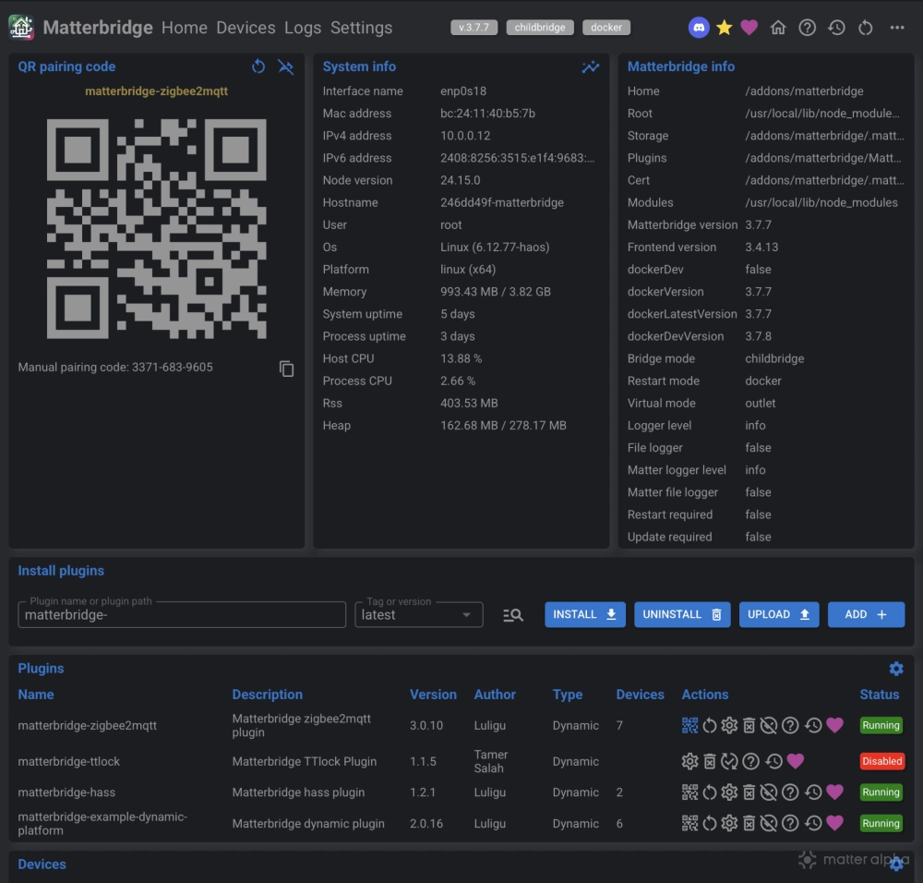Disable the example-dynamic-platform plugin
Image resolution: width=923 pixels, height=883 pixels.
(768, 823)
